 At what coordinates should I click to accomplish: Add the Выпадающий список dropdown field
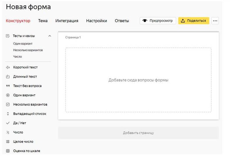(30, 114)
